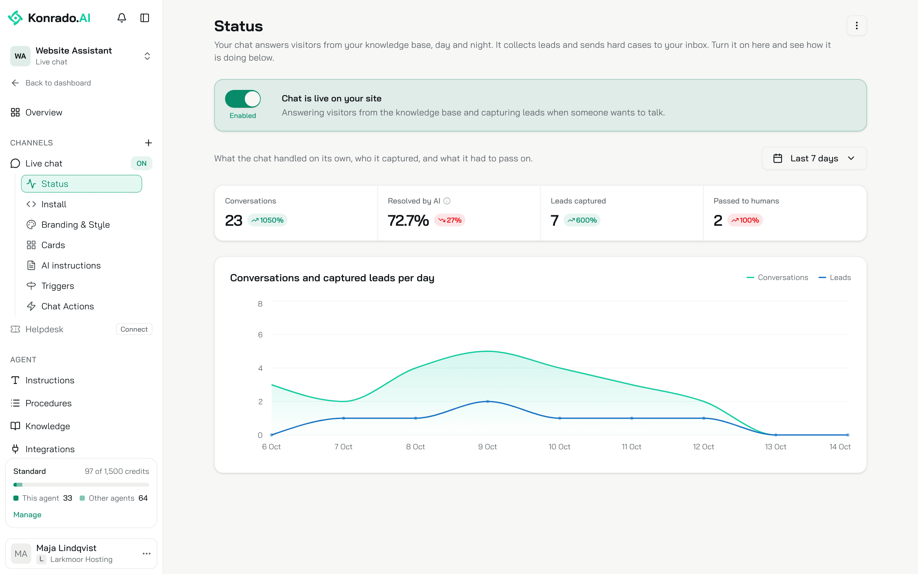This screenshot has width=918, height=574.
Task: Click the Knowledge book icon
Action: pos(15,426)
